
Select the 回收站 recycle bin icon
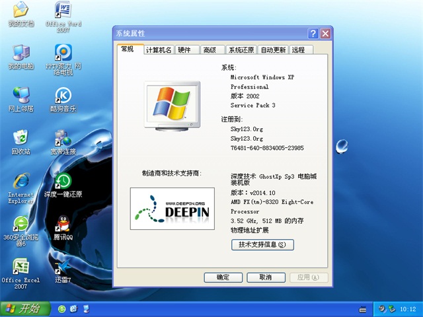(x=20, y=137)
